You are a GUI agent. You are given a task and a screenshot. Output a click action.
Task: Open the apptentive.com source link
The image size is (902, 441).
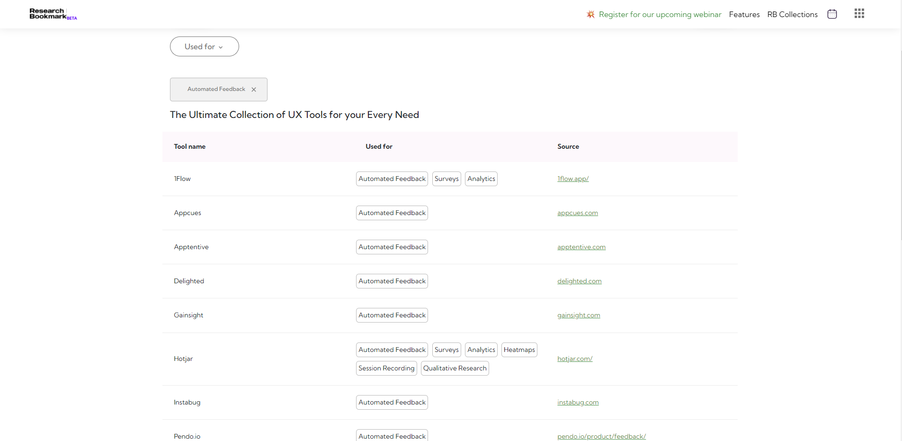tap(581, 247)
